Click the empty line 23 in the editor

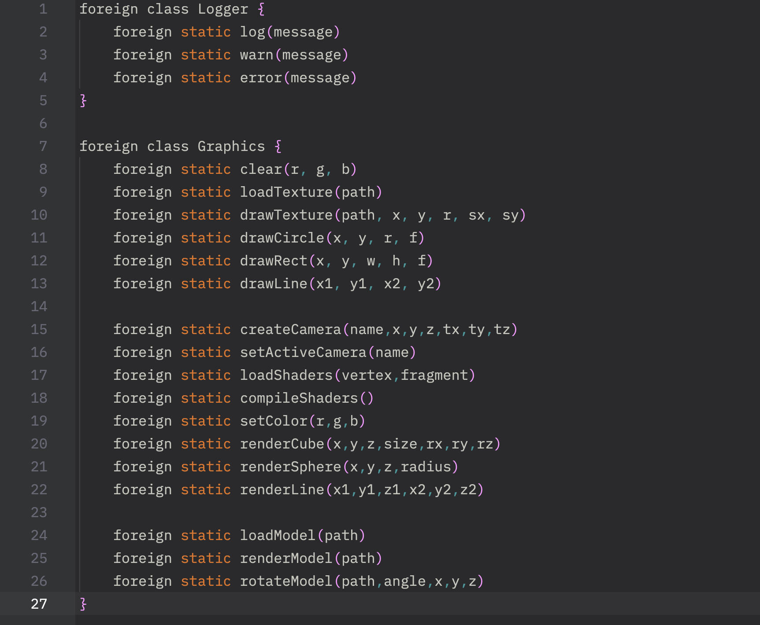(264, 512)
